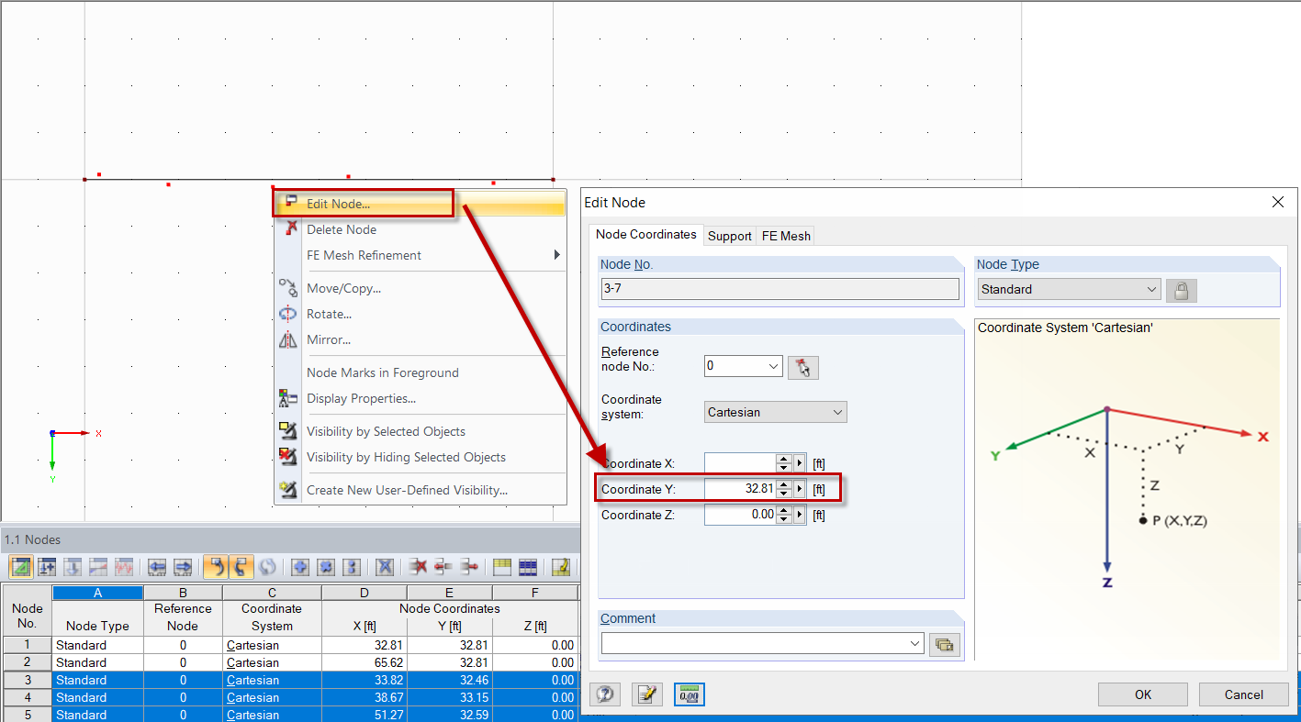
Task: Jump to the previous table
Action: (x=158, y=567)
